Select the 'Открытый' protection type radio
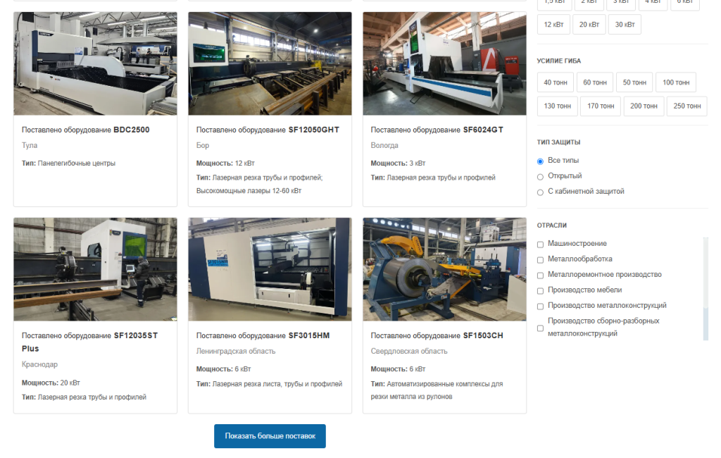 coord(540,177)
